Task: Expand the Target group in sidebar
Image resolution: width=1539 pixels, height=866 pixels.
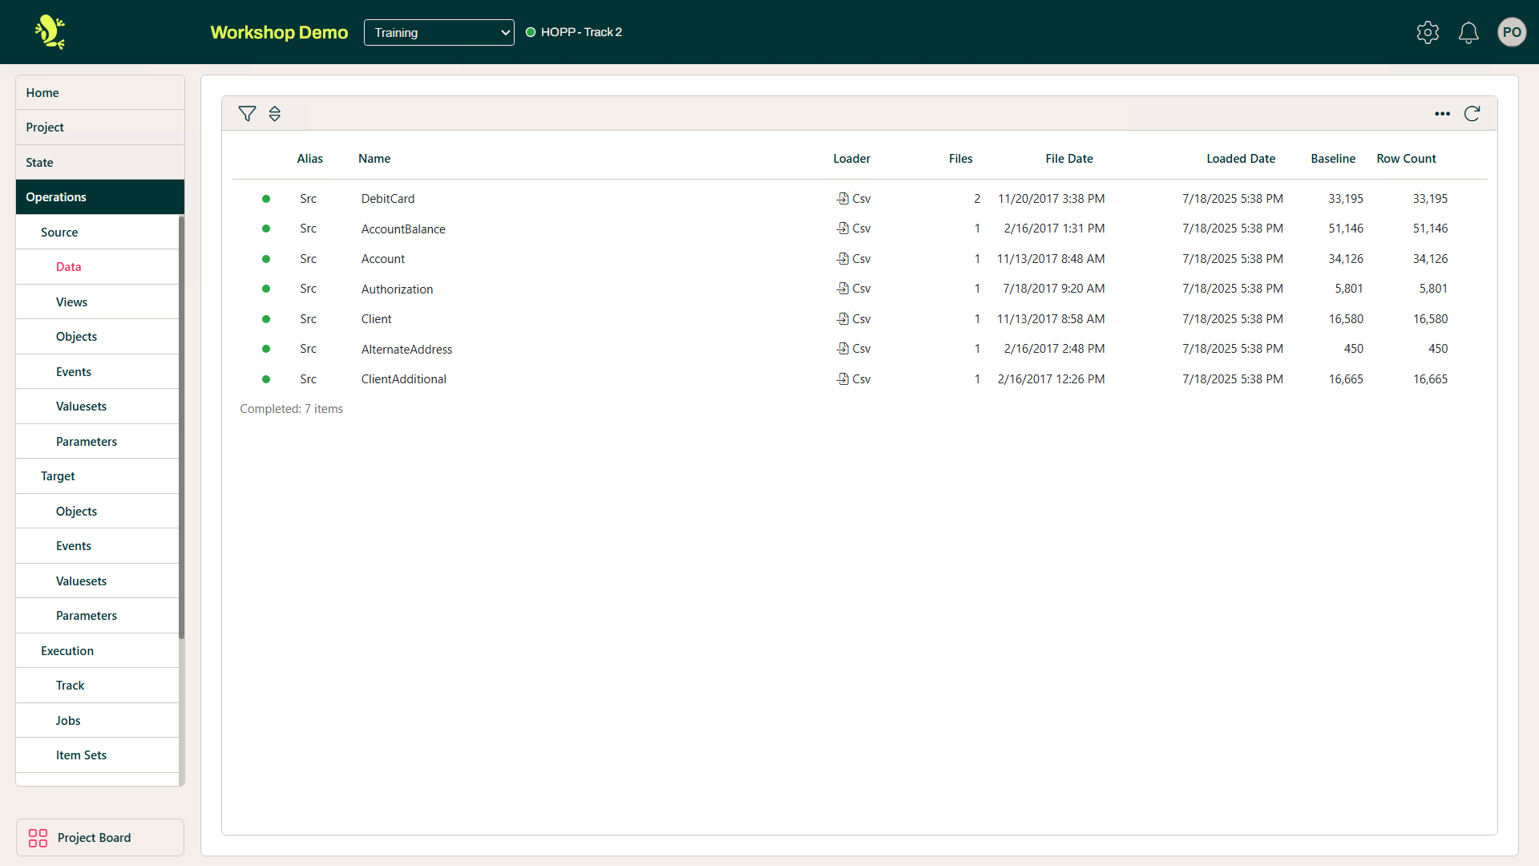Action: 58,476
